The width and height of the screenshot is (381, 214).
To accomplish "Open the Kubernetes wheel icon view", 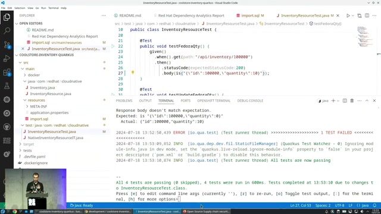I will click(x=7, y=99).
